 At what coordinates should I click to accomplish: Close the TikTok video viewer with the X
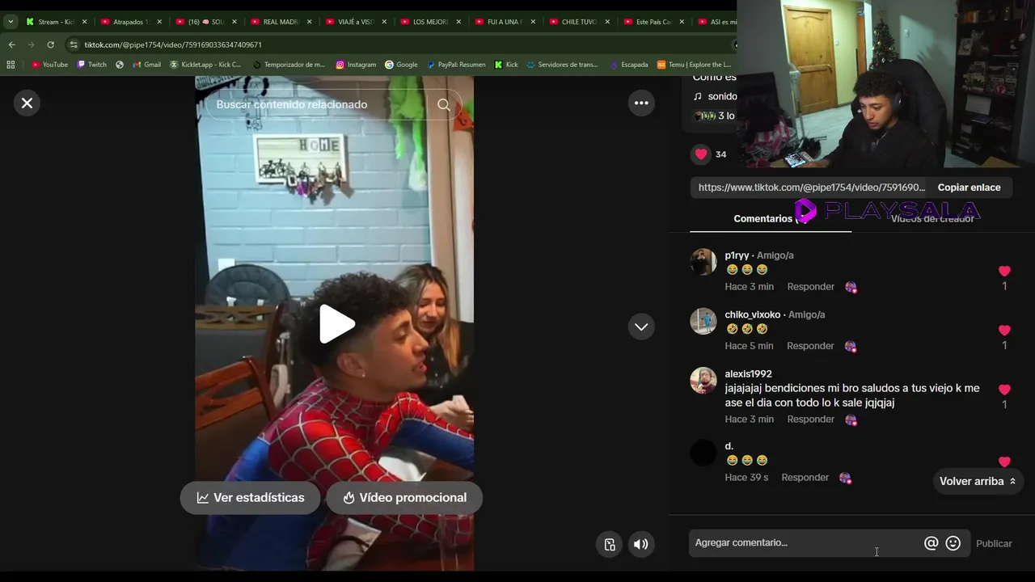27,103
